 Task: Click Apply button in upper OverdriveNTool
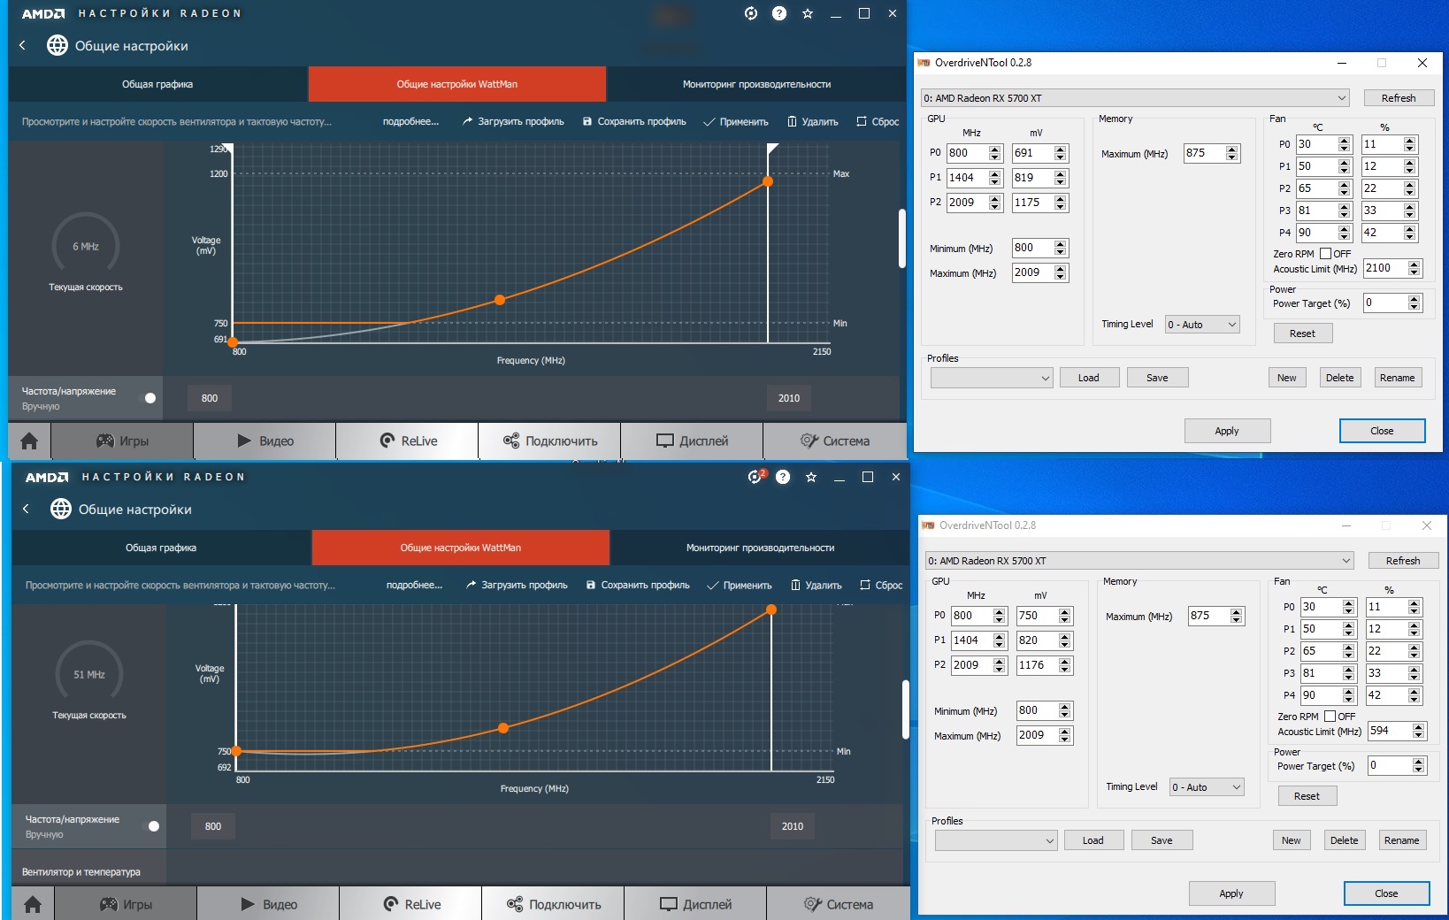(1227, 431)
